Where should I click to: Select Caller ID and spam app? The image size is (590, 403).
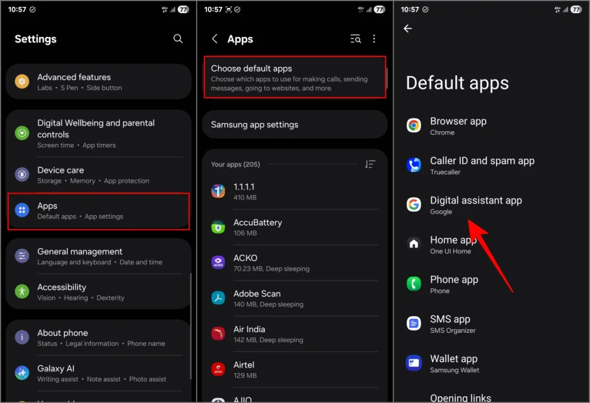(491, 165)
